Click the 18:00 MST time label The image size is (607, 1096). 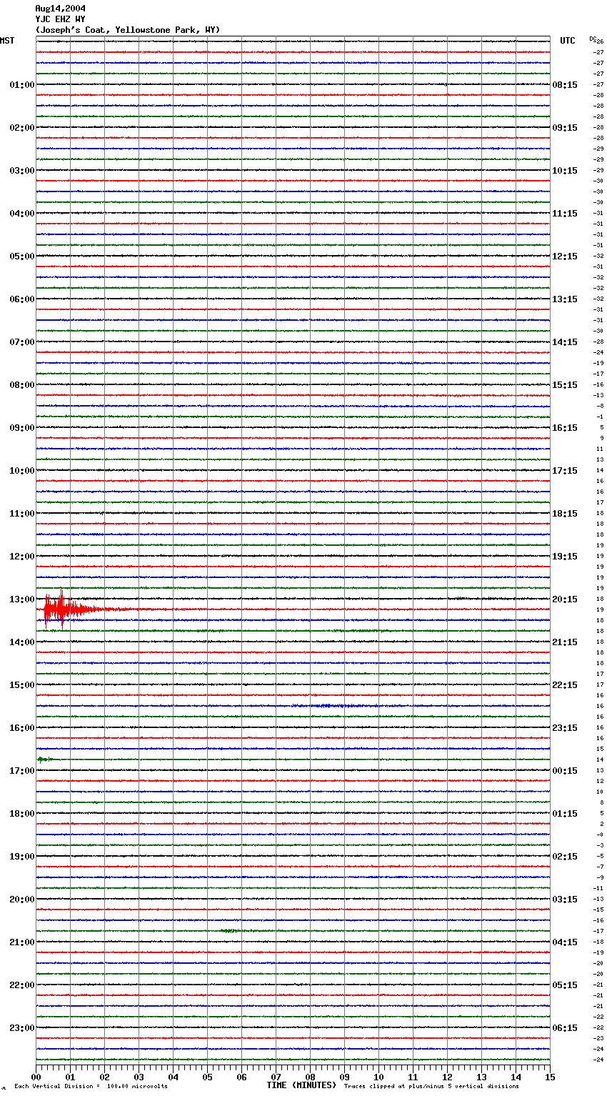pos(22,814)
